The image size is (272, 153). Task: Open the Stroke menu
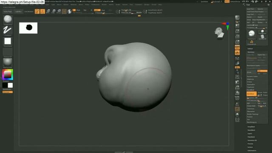tap(118, 5)
